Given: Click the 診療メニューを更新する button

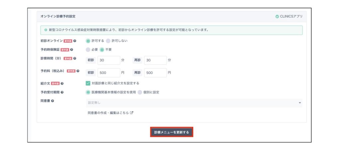Looking at the screenshot, I should tap(171, 132).
